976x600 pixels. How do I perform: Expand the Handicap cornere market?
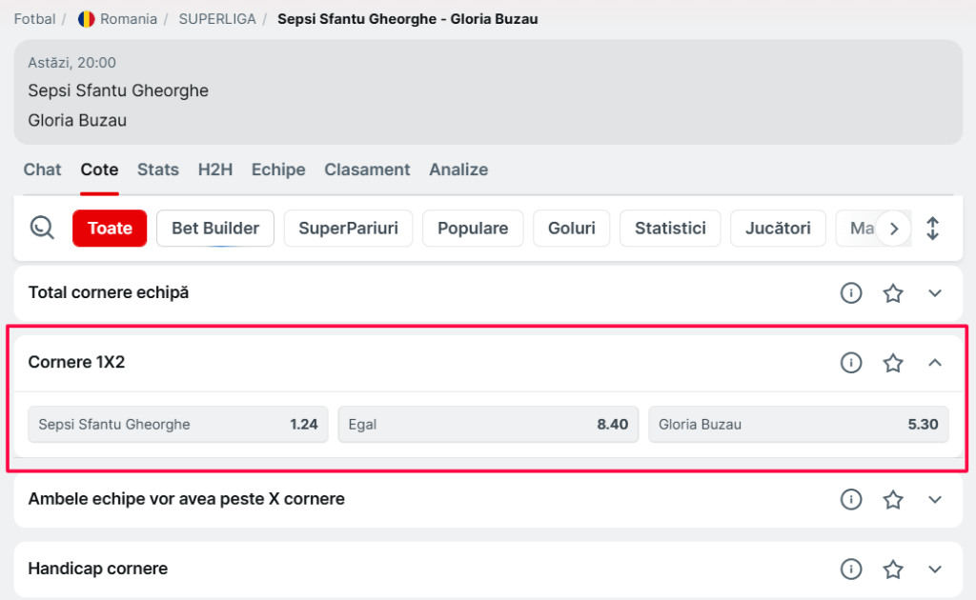[x=935, y=569]
